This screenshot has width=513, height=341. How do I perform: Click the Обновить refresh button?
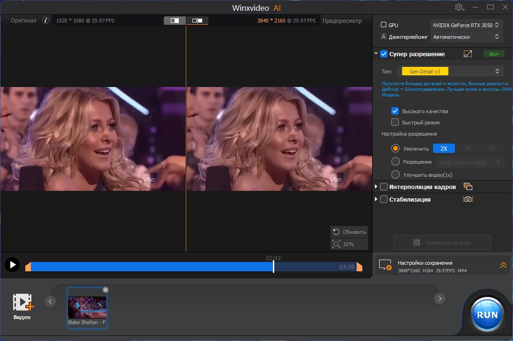coord(349,232)
